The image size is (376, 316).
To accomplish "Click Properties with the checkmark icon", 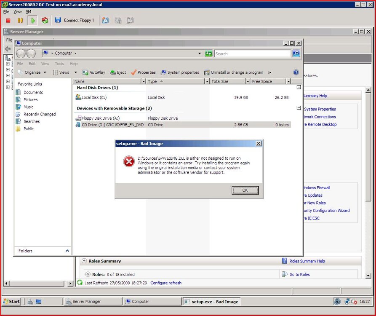I will (x=144, y=72).
